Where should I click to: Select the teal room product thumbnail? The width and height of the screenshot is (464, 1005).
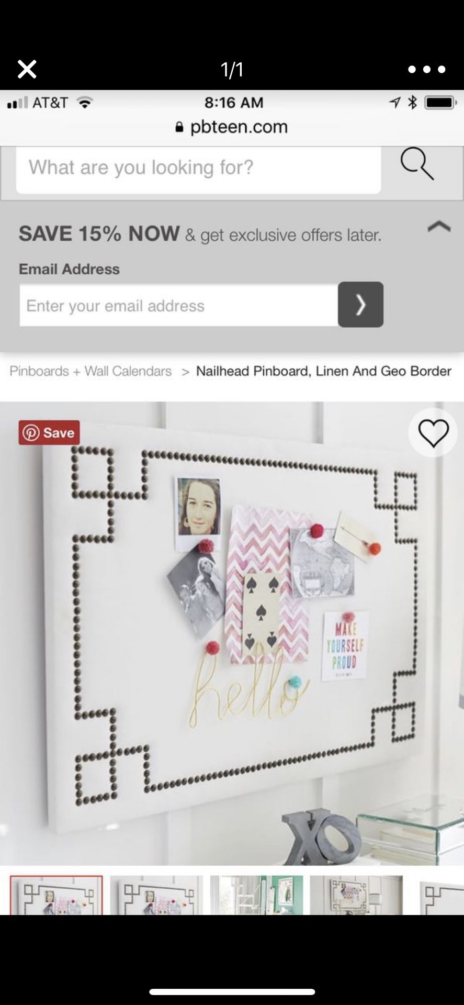256,895
